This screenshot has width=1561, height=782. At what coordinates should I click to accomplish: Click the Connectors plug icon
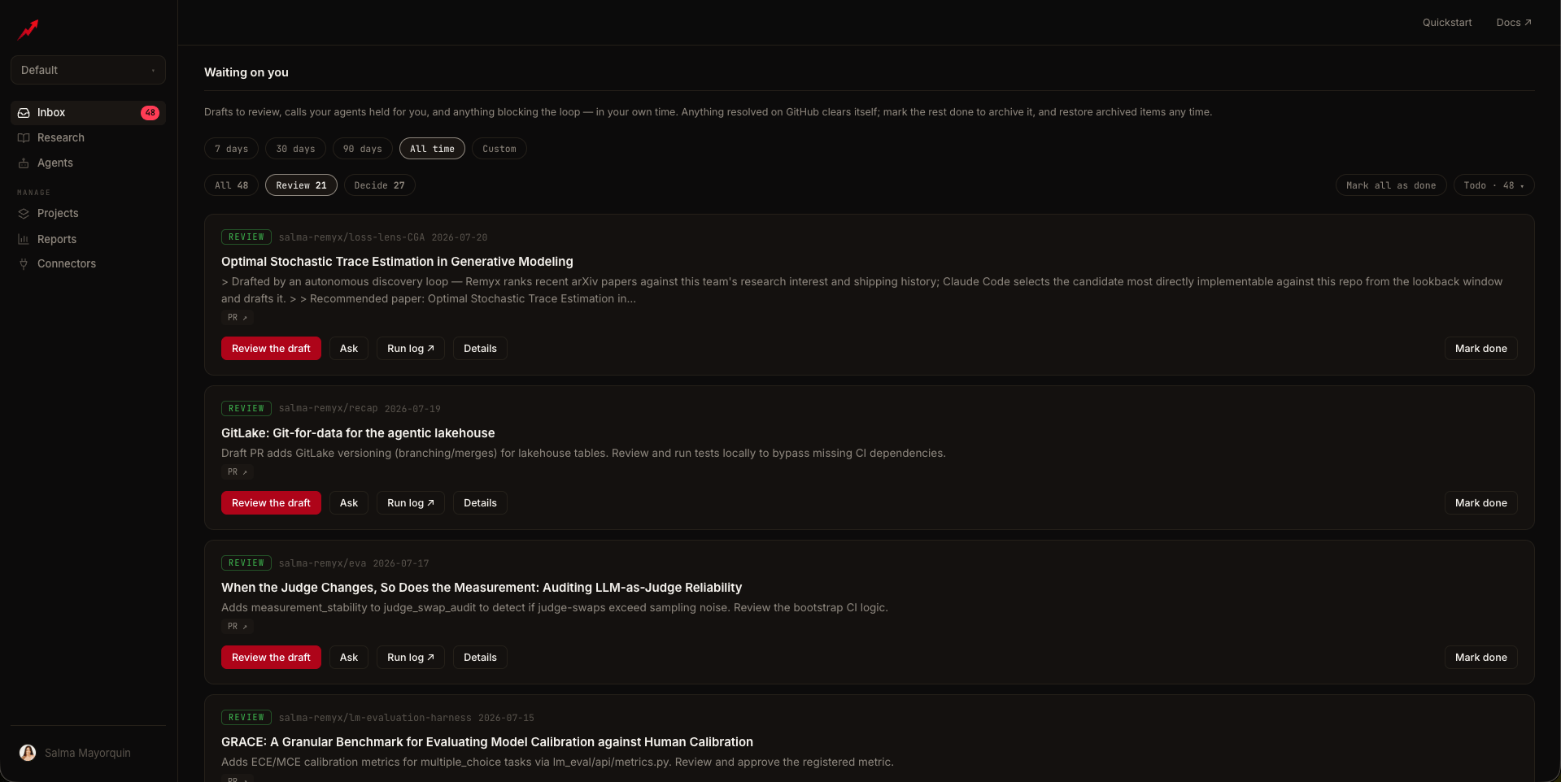tap(24, 264)
